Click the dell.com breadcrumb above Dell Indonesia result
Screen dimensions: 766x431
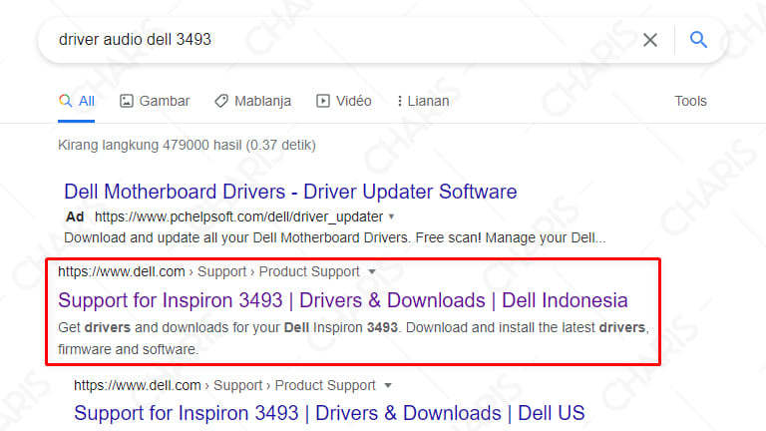(x=208, y=271)
